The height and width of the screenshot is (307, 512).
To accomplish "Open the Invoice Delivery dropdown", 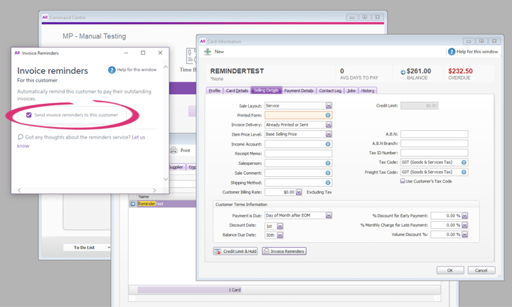I will pos(329,125).
